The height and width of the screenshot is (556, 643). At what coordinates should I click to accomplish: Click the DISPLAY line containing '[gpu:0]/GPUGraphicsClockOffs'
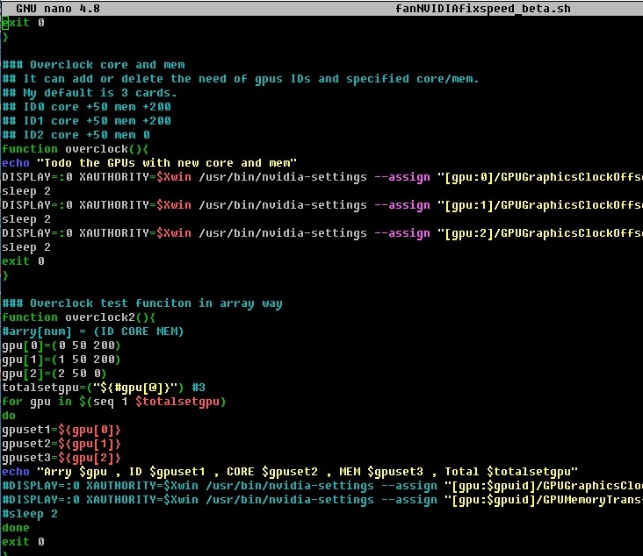[322, 177]
